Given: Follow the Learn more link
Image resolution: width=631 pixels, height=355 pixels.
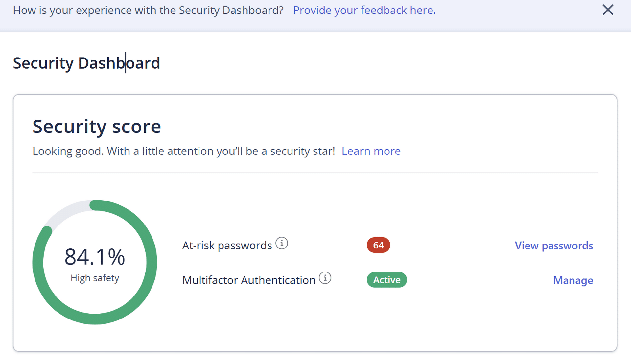Looking at the screenshot, I should 371,151.
